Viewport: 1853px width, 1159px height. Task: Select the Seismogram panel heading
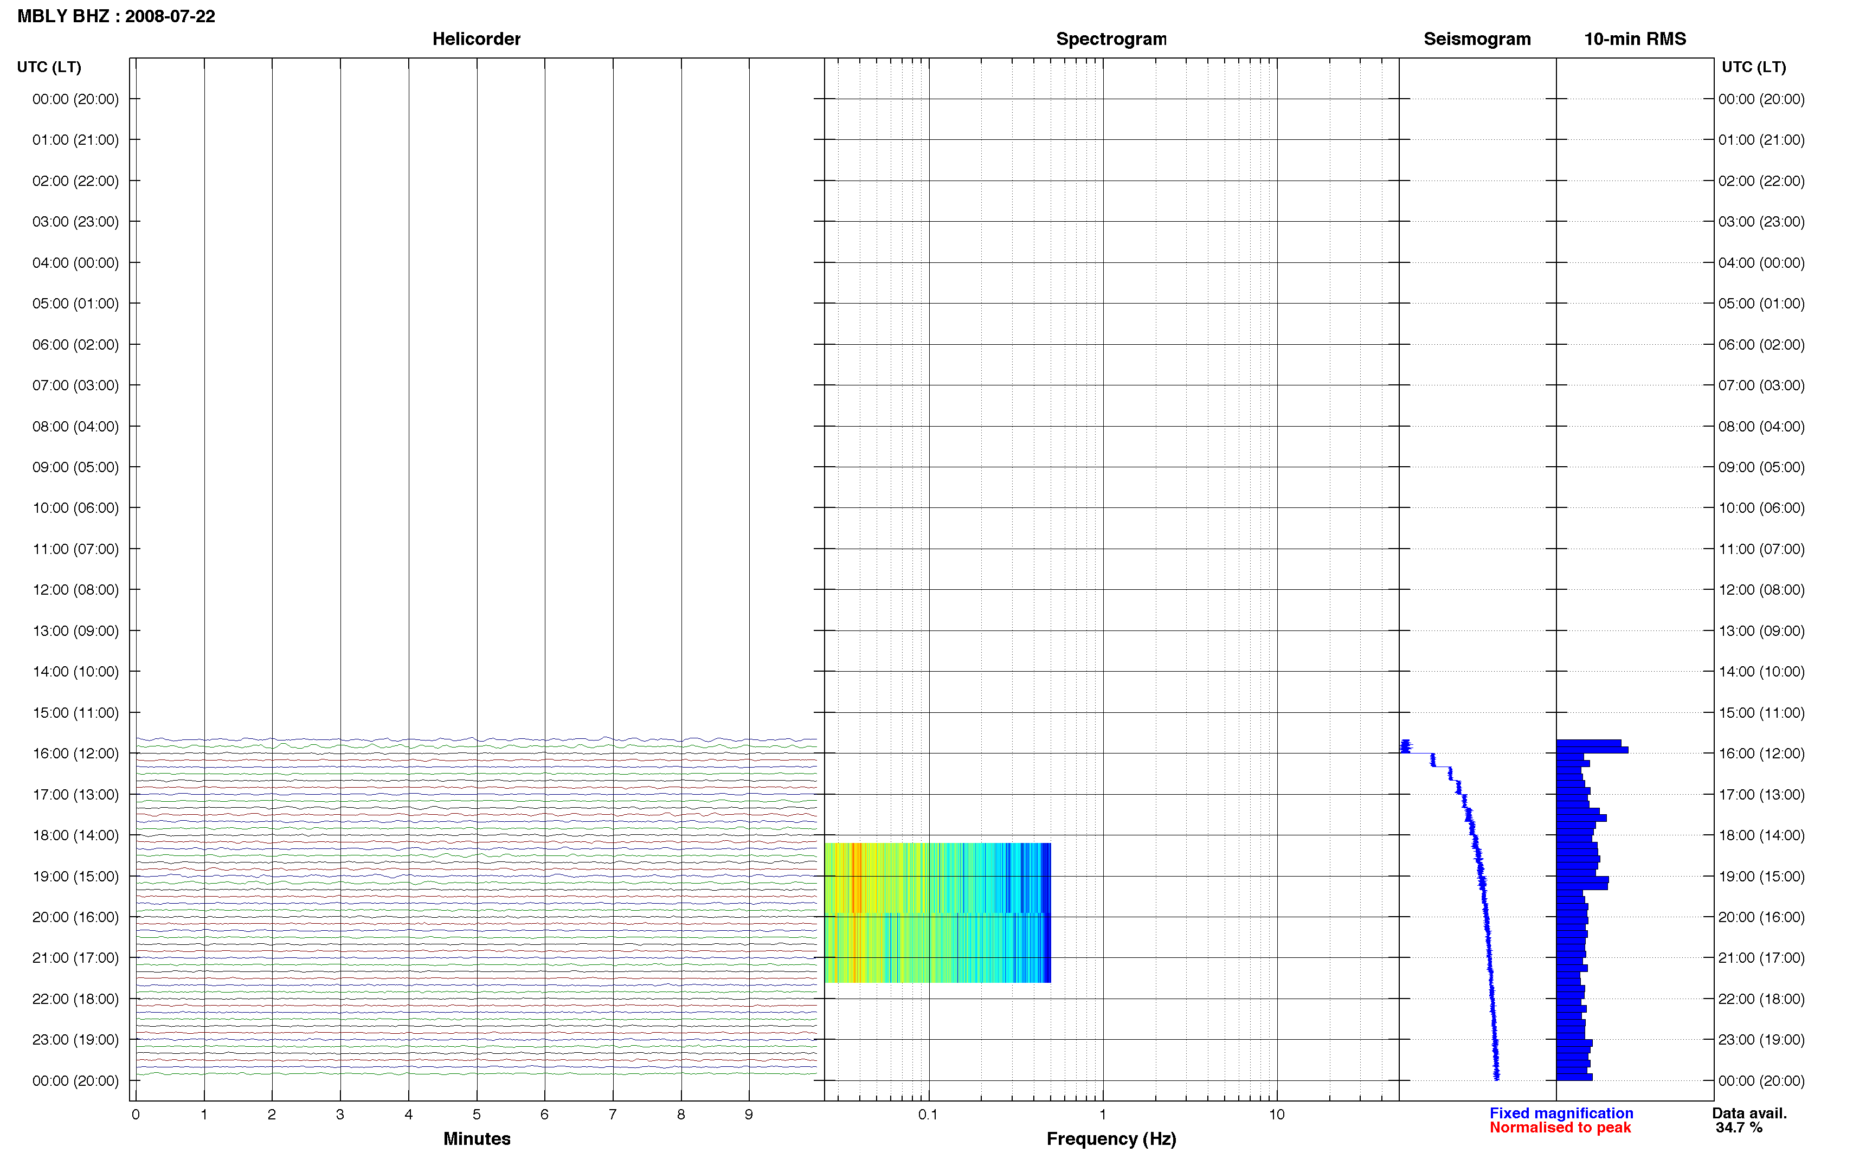point(1477,39)
